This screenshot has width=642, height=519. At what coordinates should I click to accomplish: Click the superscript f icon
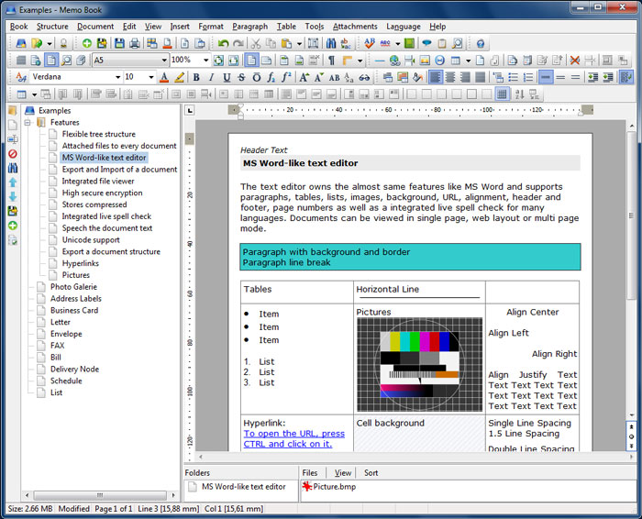[286, 77]
